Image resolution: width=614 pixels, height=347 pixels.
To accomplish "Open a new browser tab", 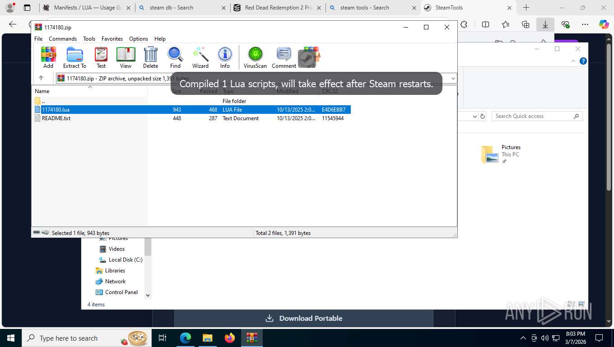I will [x=526, y=8].
